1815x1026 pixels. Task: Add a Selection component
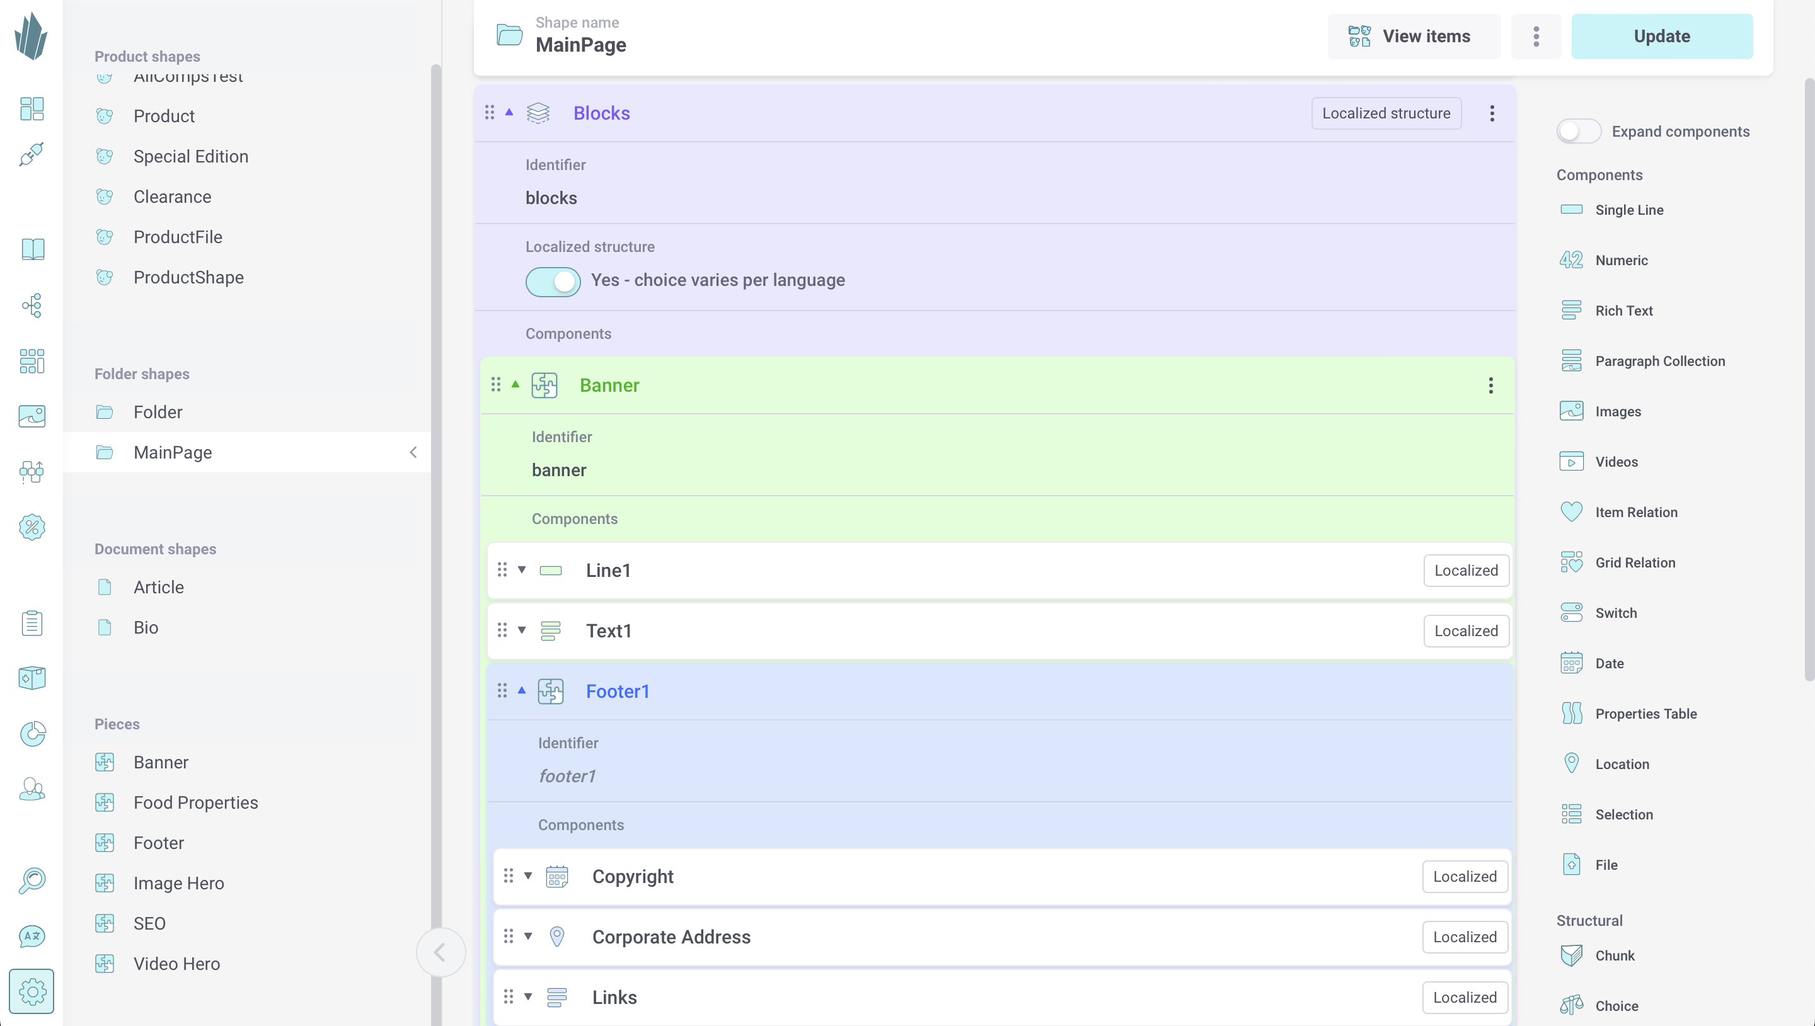1606,814
